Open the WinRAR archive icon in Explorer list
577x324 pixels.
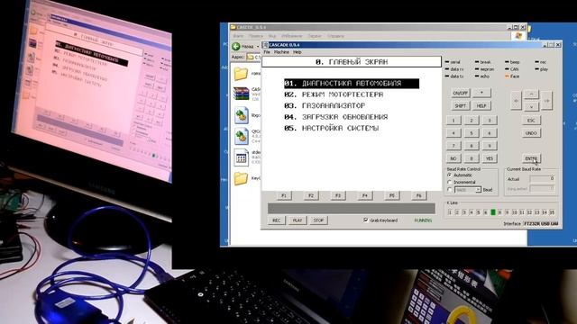(241, 94)
